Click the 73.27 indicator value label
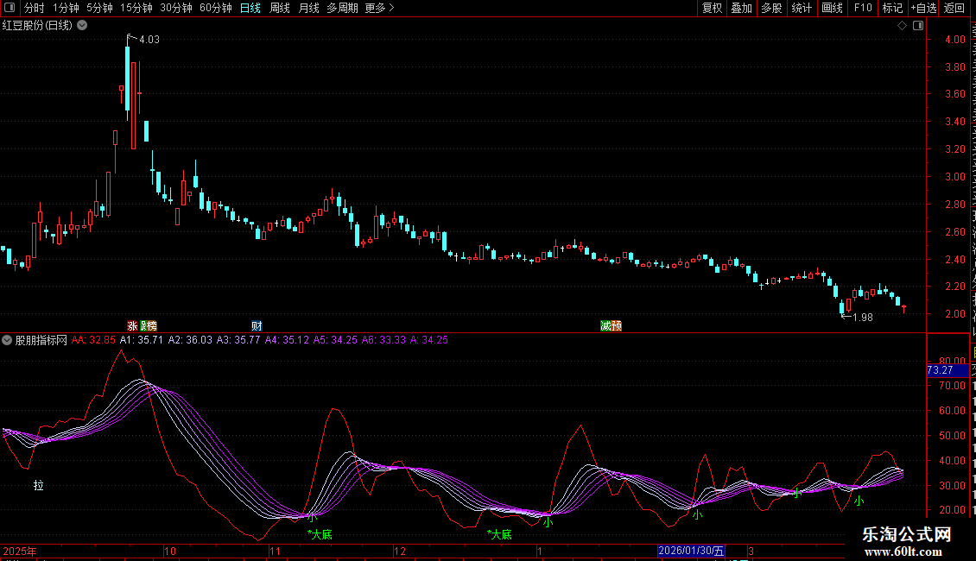The height and width of the screenshot is (561, 976). click(x=940, y=370)
